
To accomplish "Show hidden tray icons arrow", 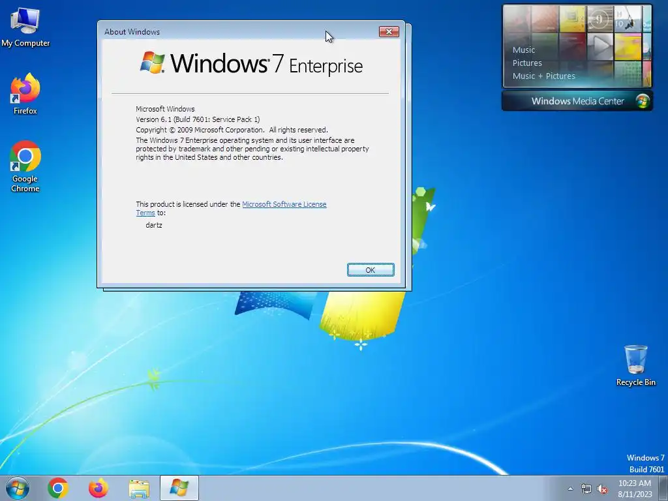I will [570, 489].
